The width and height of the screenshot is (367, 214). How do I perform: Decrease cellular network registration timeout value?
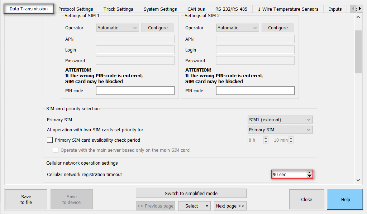pos(309,176)
